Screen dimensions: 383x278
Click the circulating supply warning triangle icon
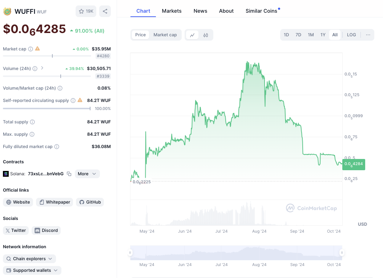pos(80,100)
